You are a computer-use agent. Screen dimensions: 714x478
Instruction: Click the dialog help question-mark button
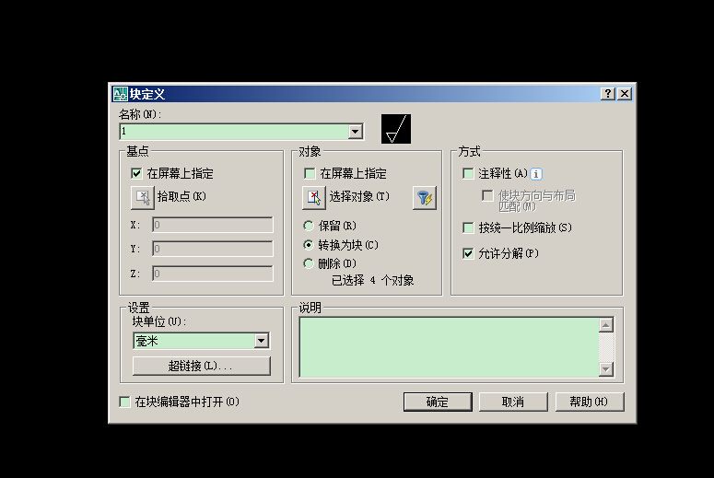[x=608, y=94]
